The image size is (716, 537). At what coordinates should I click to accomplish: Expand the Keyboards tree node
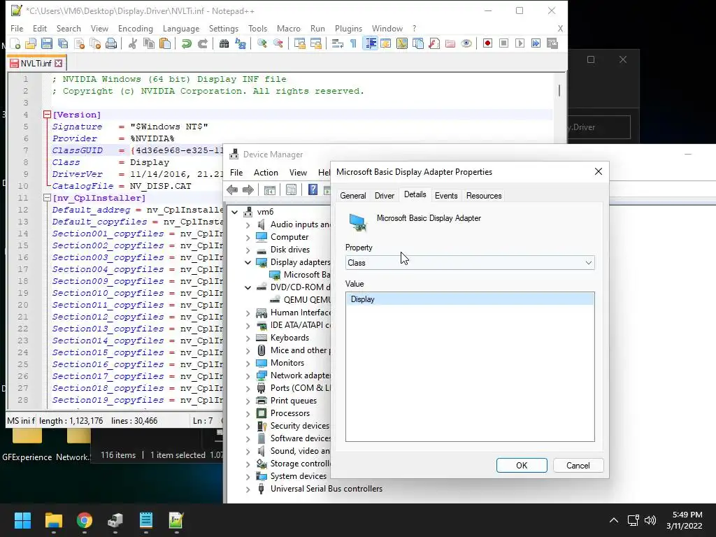click(x=248, y=338)
